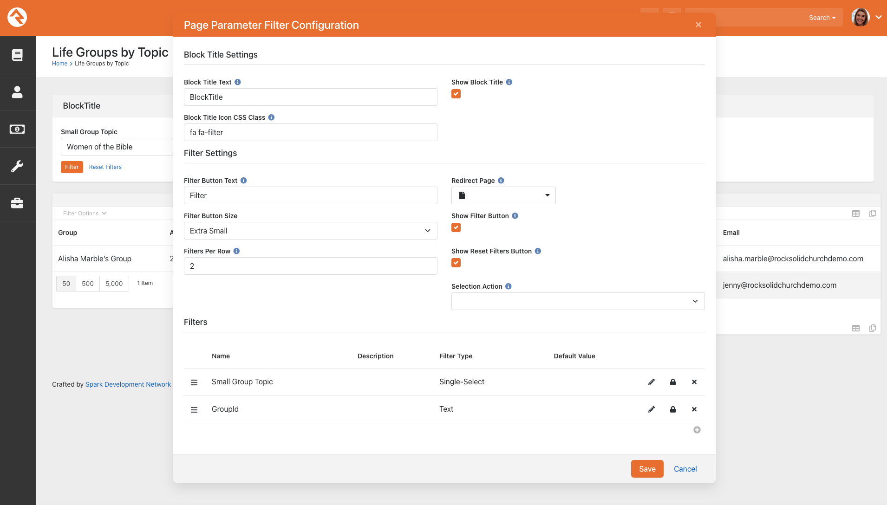
Task: Open the Admin Tools wrench in the sidebar
Action: tap(17, 166)
